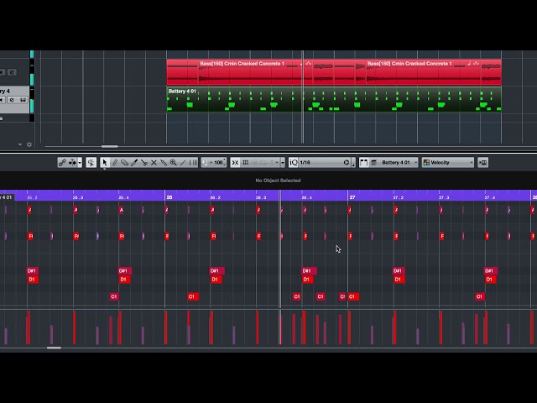Select the Object Selection arrow tool

click(105, 162)
